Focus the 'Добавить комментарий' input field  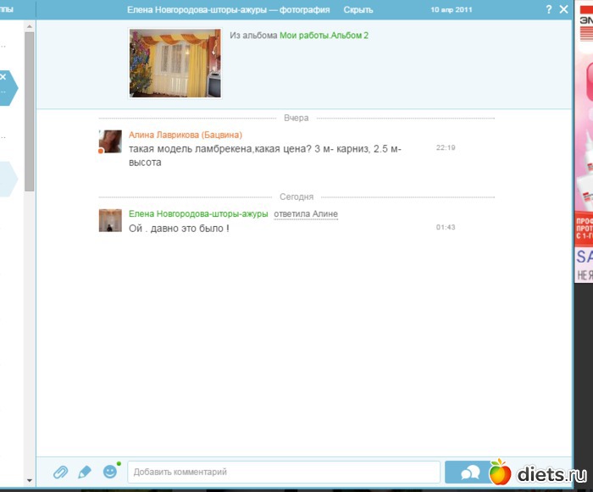click(x=283, y=472)
